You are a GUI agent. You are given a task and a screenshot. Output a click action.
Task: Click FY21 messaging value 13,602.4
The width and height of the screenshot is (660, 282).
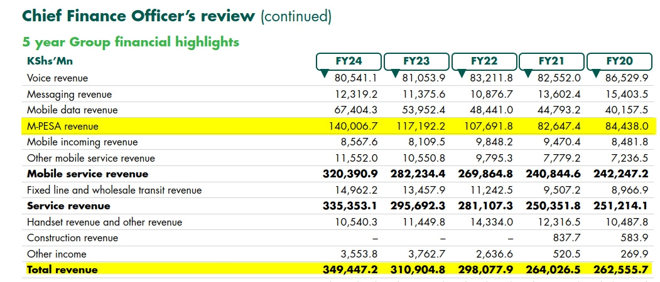tap(560, 95)
